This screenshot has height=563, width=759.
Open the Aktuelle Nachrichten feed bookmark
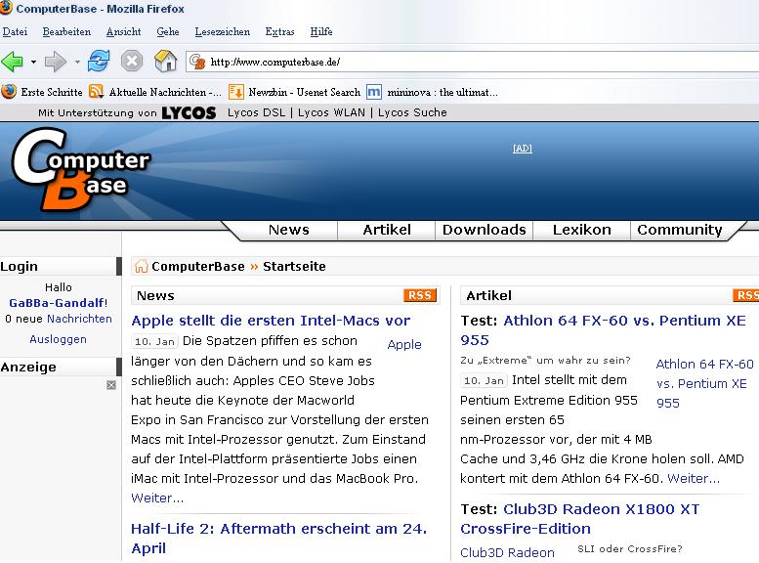(156, 92)
